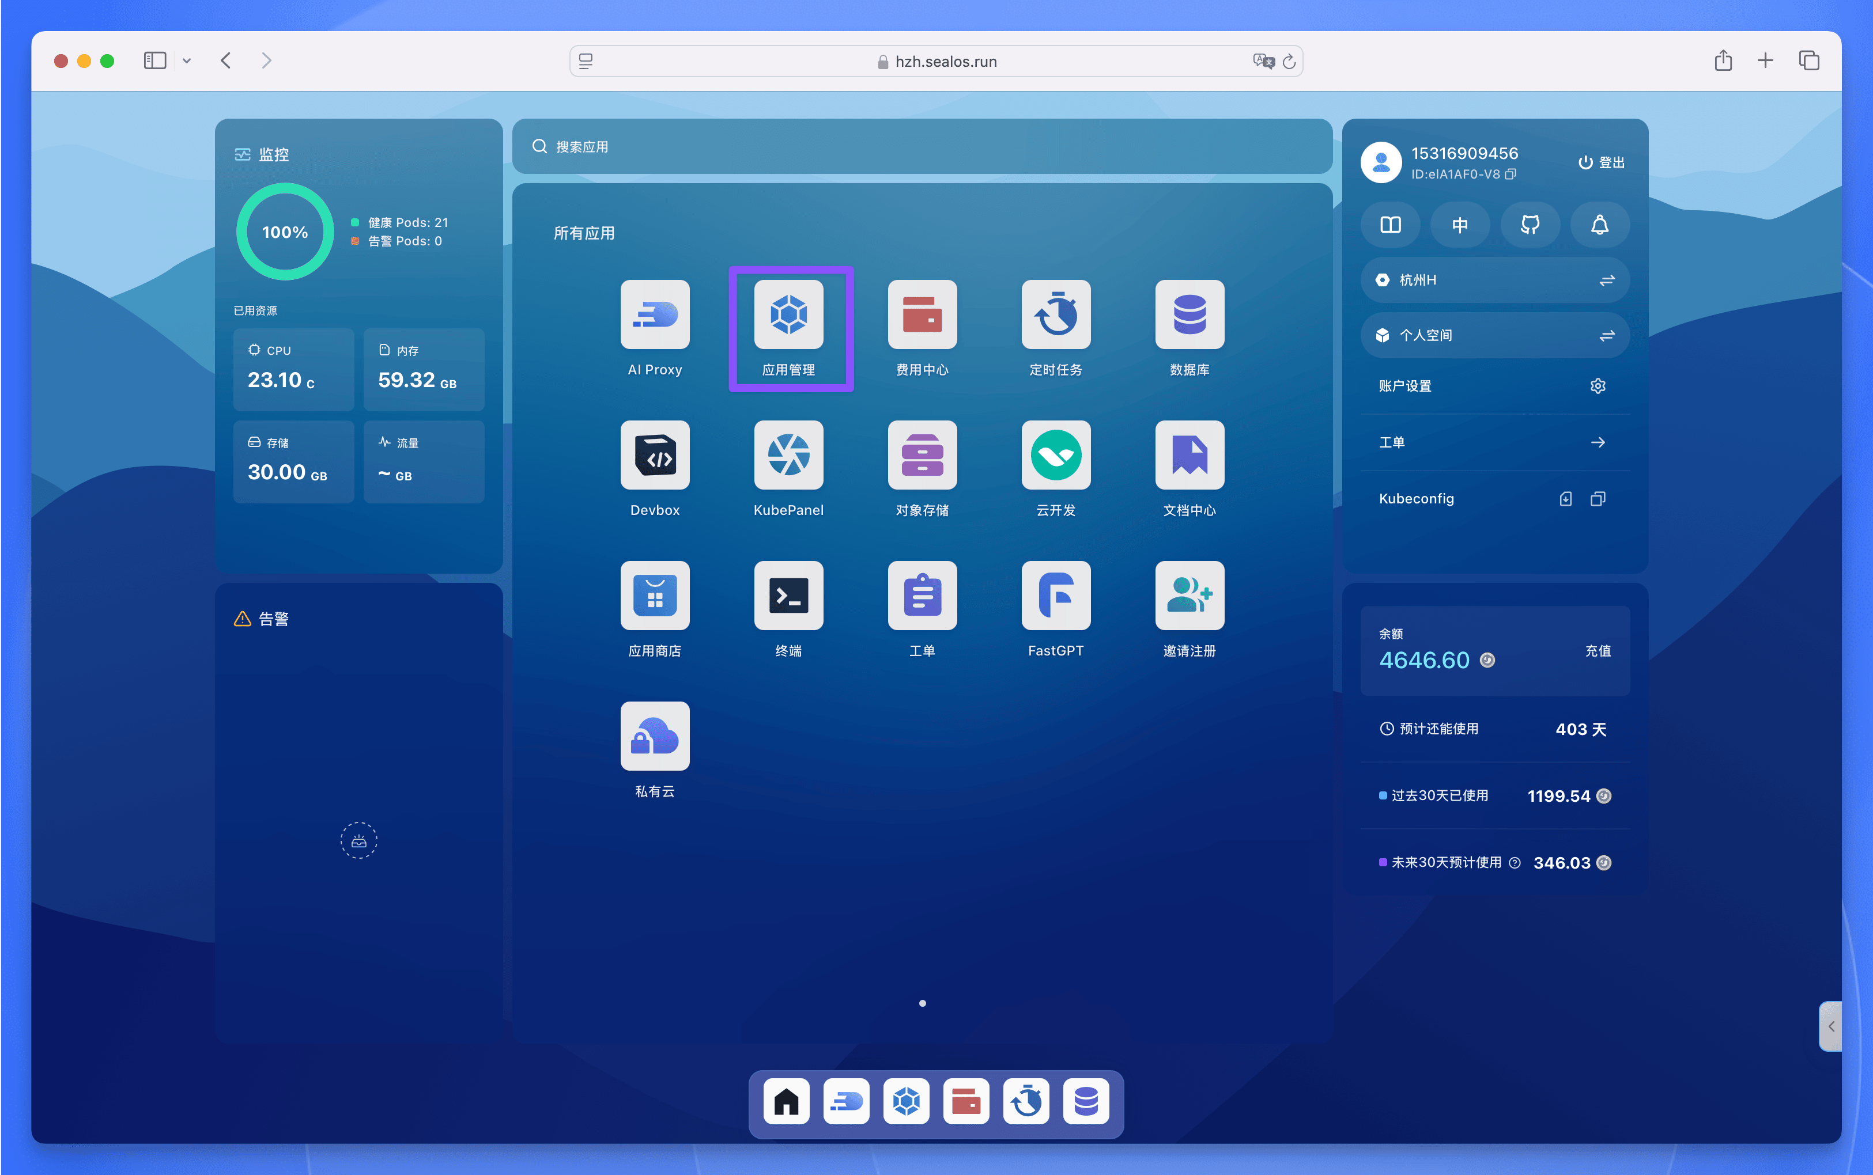1873x1175 pixels.
Task: Open the Devbox application
Action: coord(654,456)
